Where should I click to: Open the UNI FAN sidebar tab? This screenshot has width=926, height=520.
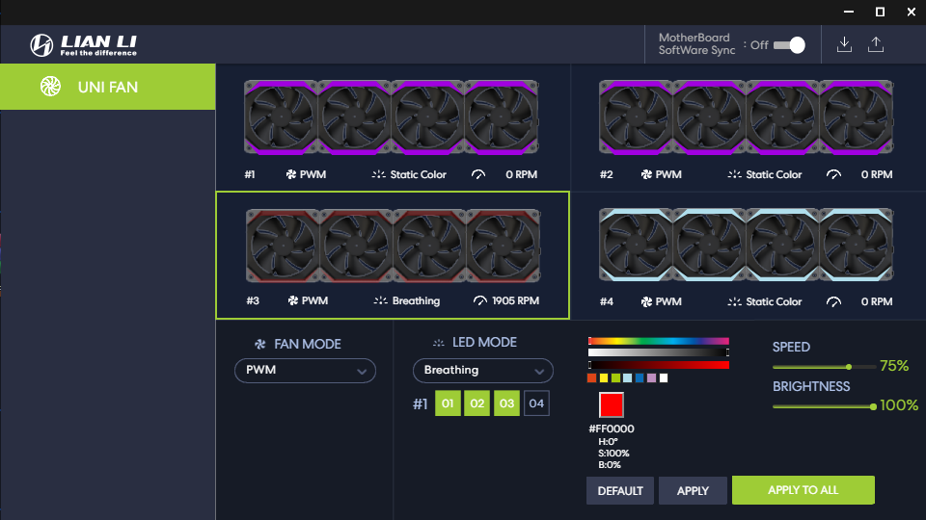coord(107,87)
